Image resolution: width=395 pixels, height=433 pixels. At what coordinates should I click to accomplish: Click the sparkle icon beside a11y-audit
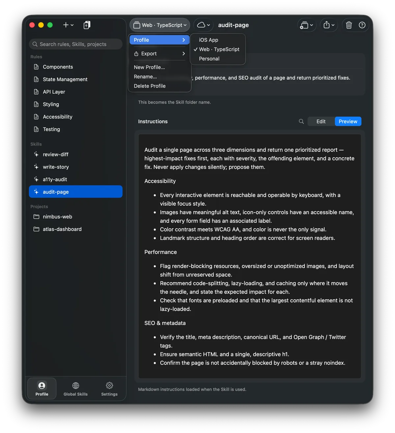click(36, 179)
